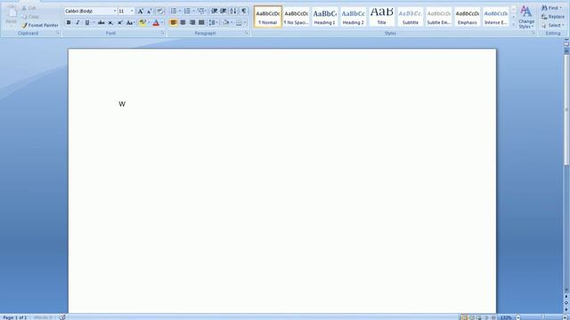The height and width of the screenshot is (320, 570).
Task: Apply the Title style
Action: [x=382, y=17]
